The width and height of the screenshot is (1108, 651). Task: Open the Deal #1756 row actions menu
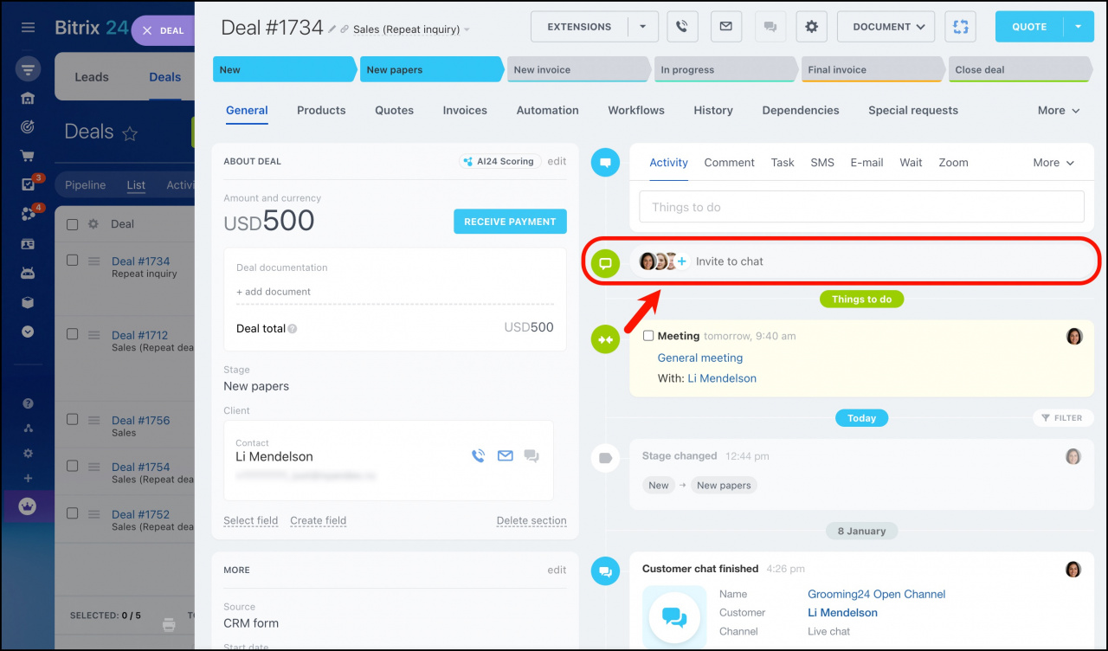pyautogui.click(x=94, y=420)
